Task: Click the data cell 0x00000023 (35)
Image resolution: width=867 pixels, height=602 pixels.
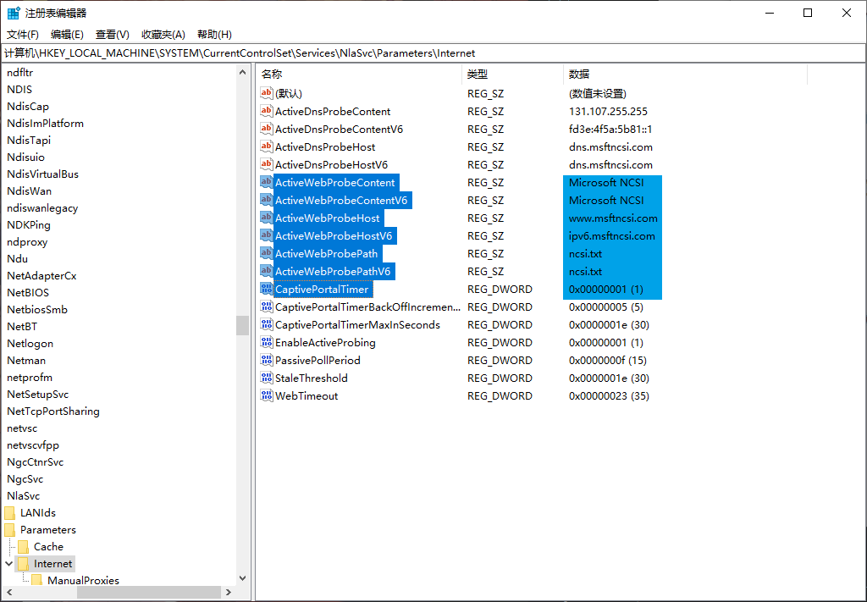Action: [x=609, y=395]
